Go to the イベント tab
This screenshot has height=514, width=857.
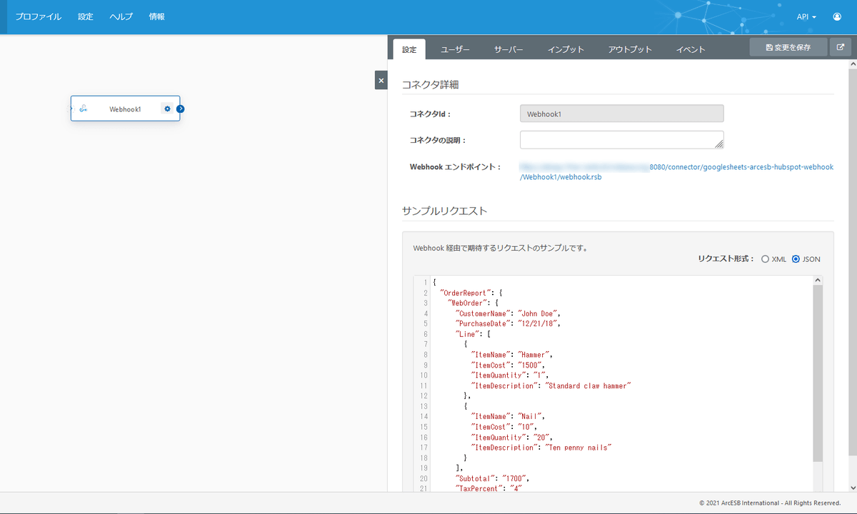tap(691, 49)
